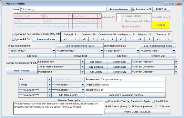
Task: Toggle the Print Ability Text checkbox
Action: point(106,101)
